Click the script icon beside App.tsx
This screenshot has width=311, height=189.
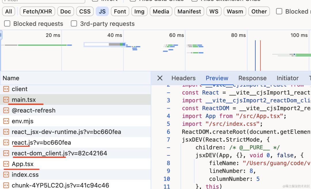[6, 164]
